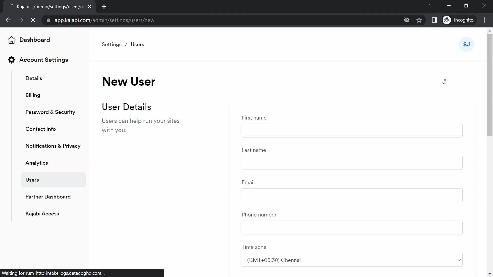Select the Users breadcrumb link
This screenshot has width=493, height=277.
click(137, 44)
